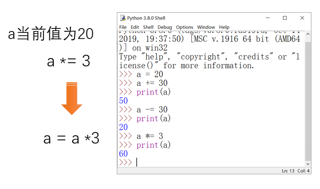Click the output value 20
This screenshot has height=189, width=320.
click(124, 127)
